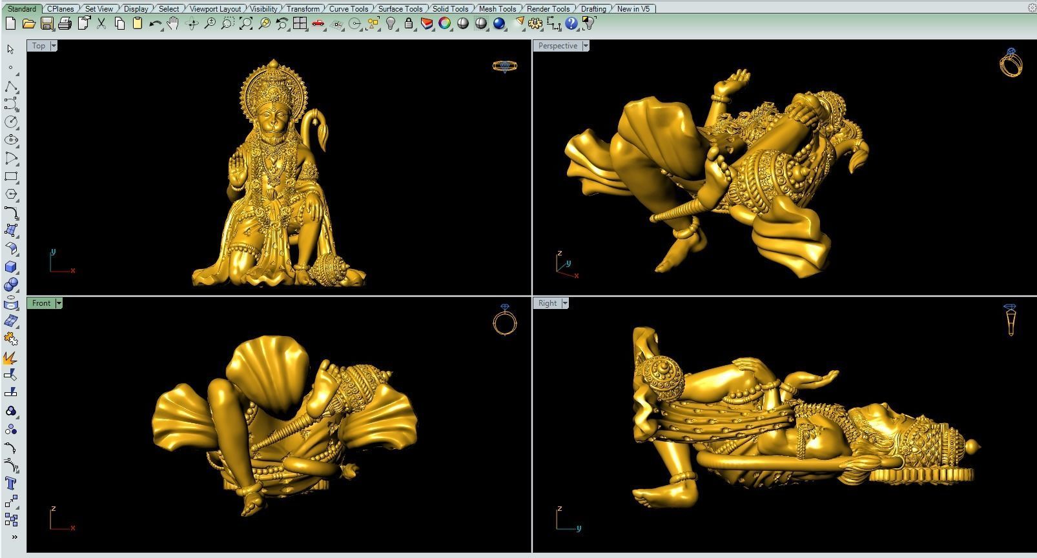This screenshot has width=1037, height=558.
Task: Click the red car Named Views icon
Action: point(318,23)
